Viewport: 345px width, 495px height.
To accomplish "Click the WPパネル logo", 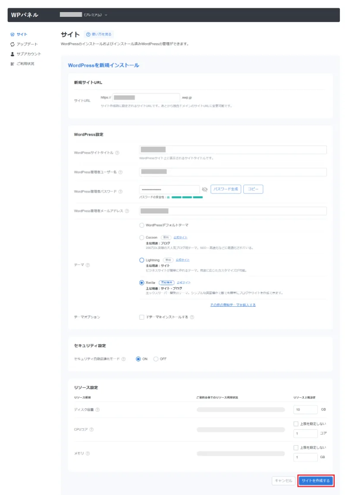I will [25, 15].
